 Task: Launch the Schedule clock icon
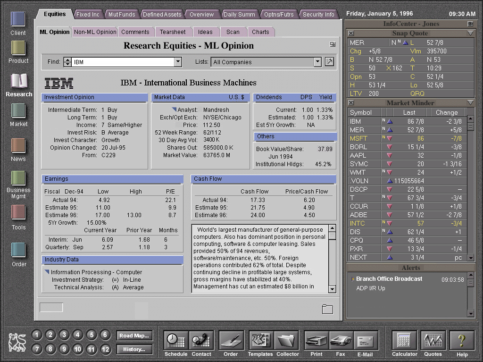[x=176, y=340]
